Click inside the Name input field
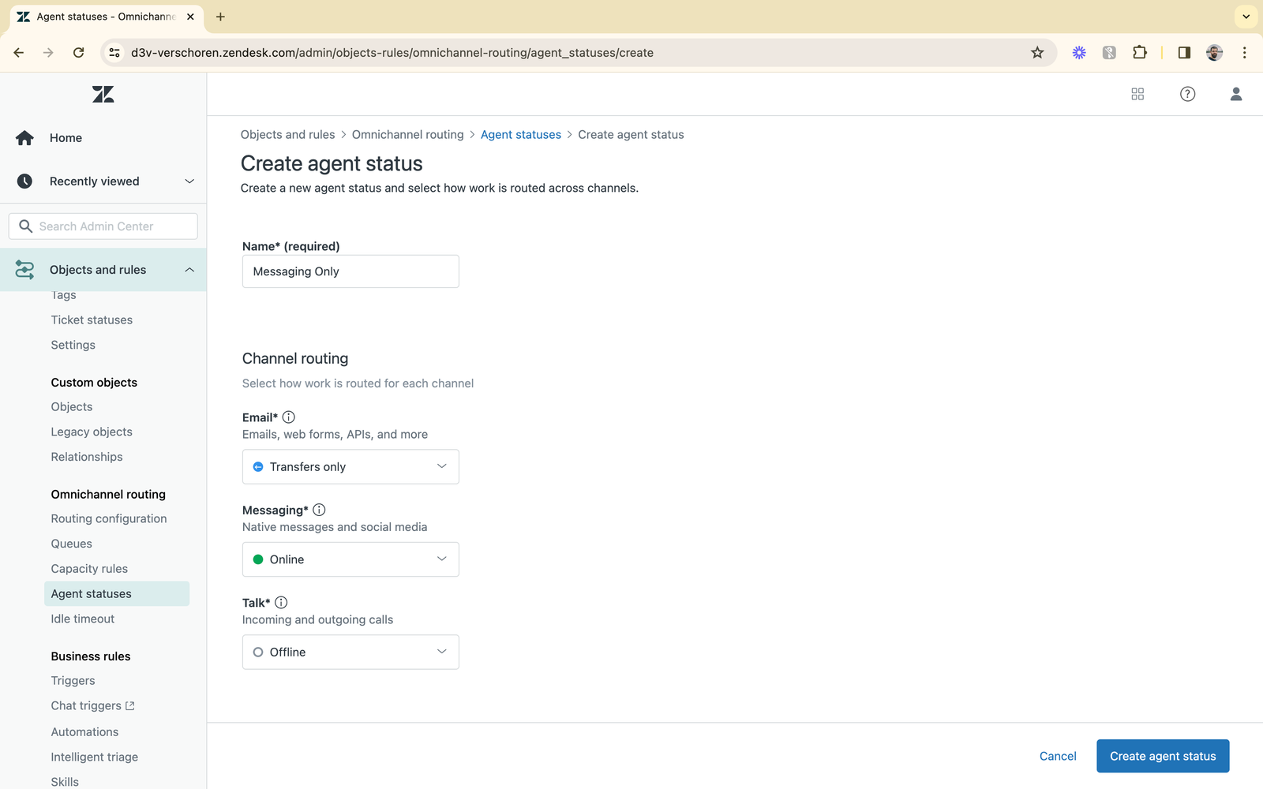The height and width of the screenshot is (789, 1263). 350,271
